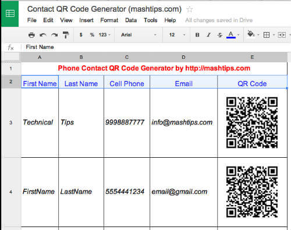Click the 'All changes saved in Drive' status
291x230 pixels.
pos(219,20)
